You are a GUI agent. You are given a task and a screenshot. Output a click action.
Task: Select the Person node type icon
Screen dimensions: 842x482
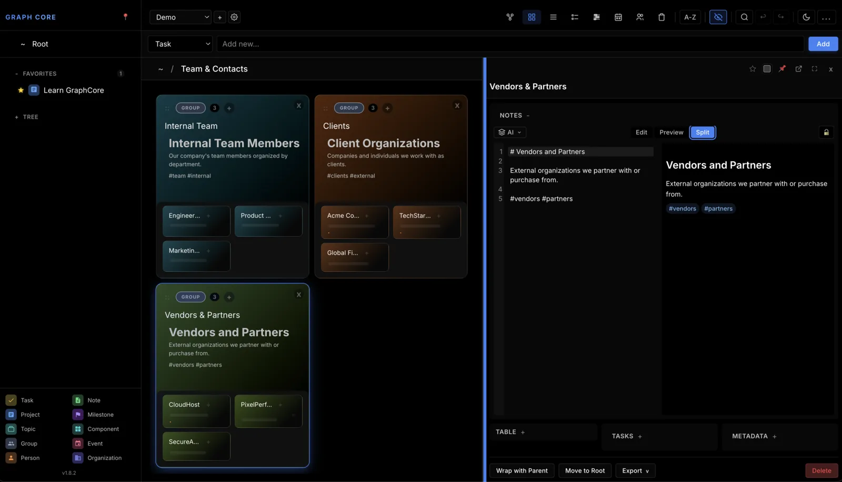[x=11, y=458]
